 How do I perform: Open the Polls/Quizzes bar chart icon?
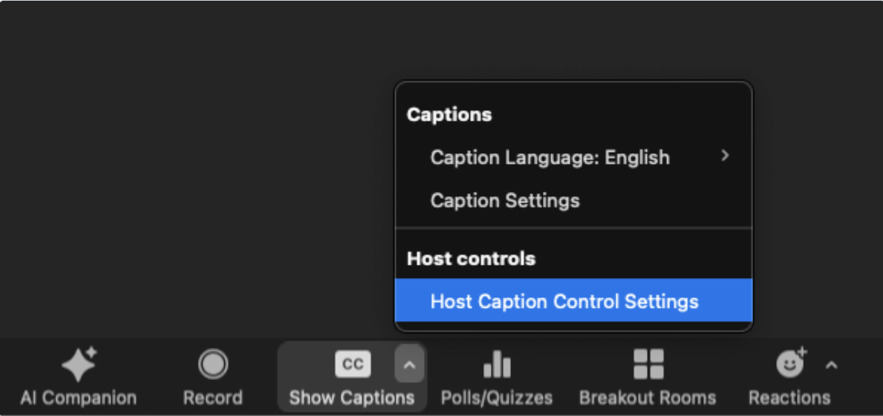(x=497, y=364)
